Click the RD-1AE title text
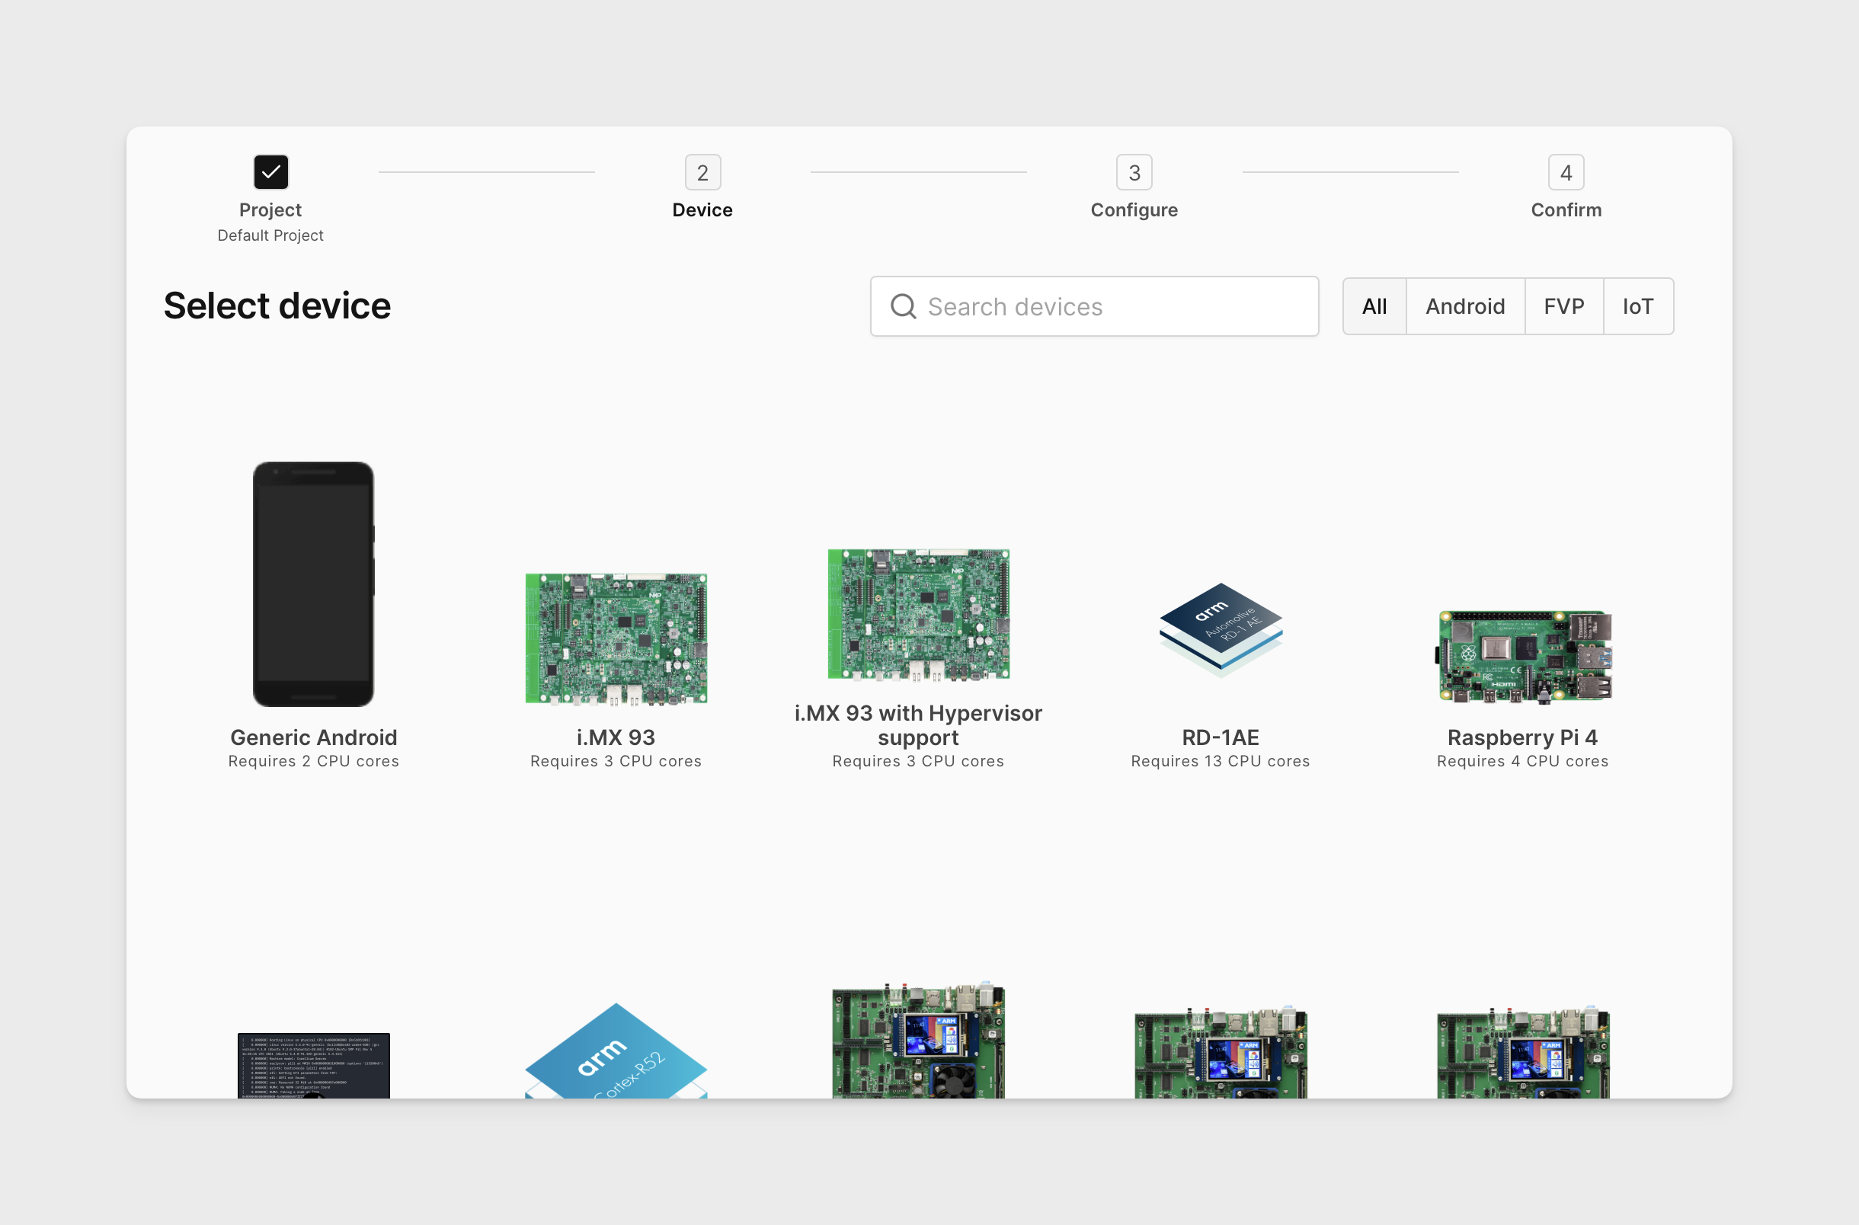The image size is (1859, 1225). click(x=1220, y=737)
